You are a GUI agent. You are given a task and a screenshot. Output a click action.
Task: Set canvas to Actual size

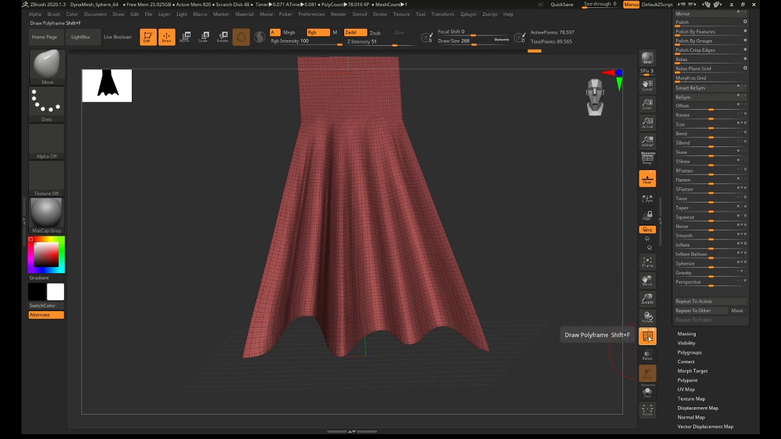point(647,123)
